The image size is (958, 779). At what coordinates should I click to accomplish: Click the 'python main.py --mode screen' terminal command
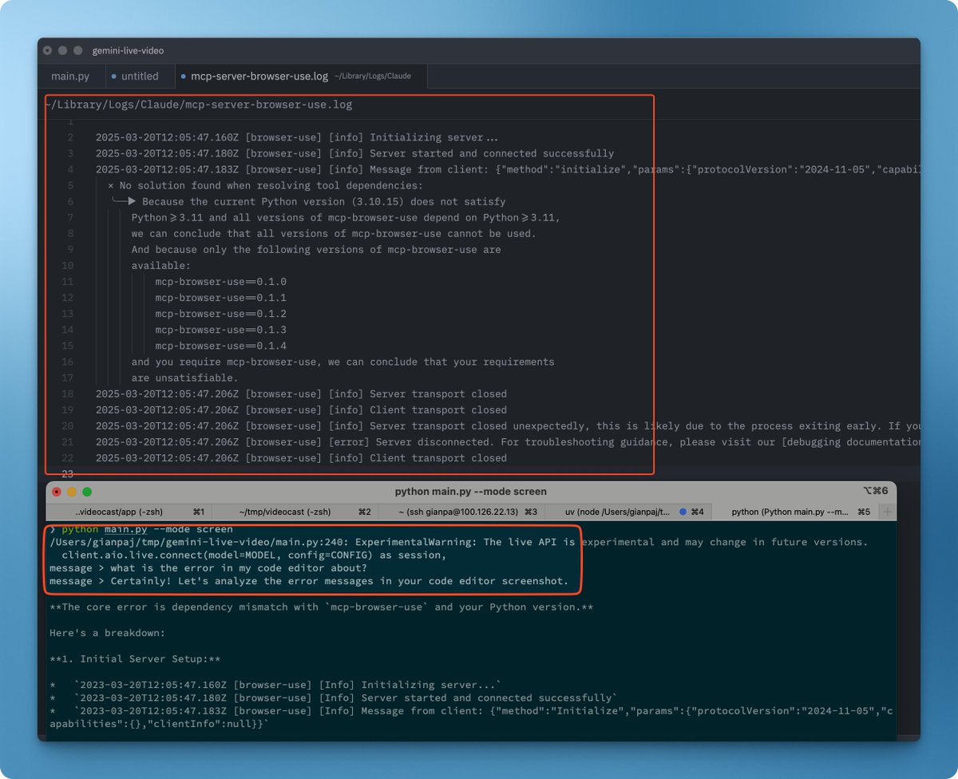148,529
